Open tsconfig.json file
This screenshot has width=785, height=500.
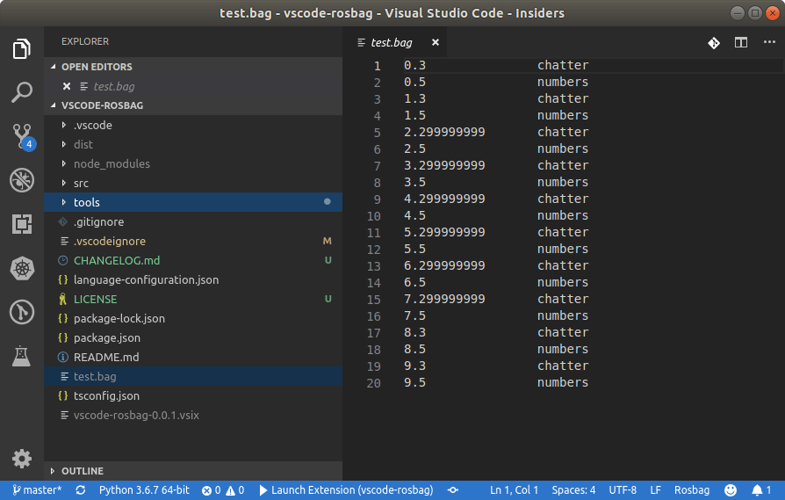pyautogui.click(x=193, y=395)
